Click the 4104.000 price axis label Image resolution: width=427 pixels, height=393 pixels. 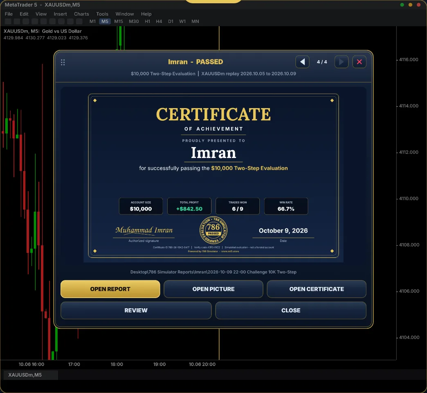click(409, 337)
